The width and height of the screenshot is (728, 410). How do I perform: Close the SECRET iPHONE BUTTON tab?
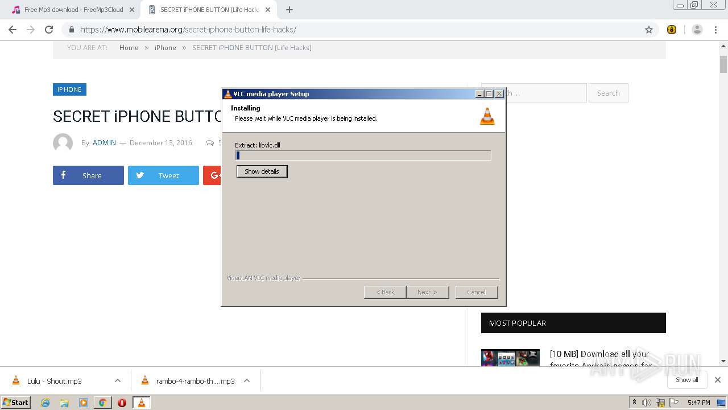(268, 10)
